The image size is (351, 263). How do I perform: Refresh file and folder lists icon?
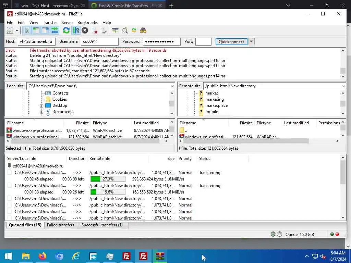point(66,30)
